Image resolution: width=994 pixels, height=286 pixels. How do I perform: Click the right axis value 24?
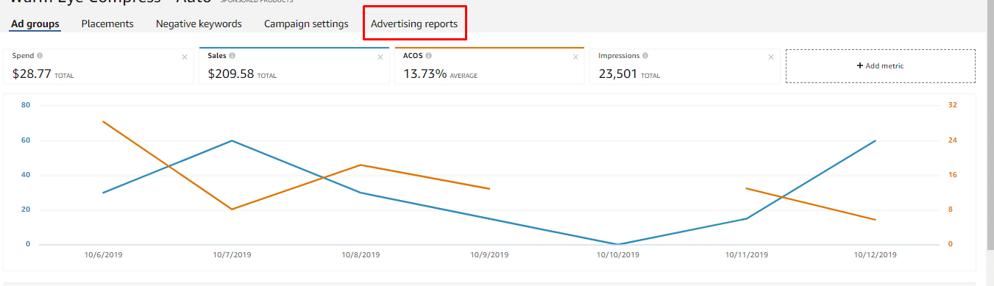(952, 140)
